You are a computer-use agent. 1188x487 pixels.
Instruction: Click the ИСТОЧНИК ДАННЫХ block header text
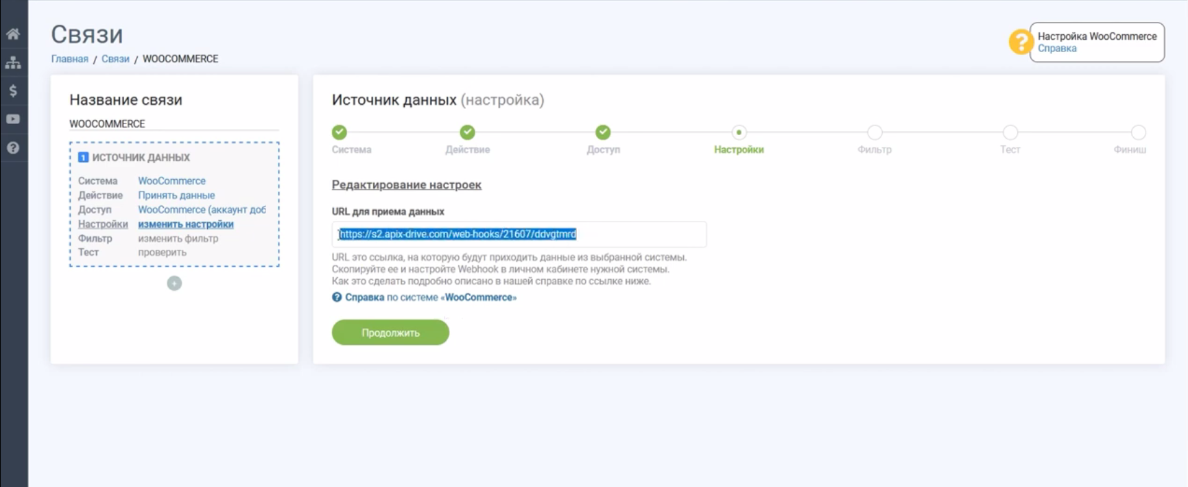(141, 157)
